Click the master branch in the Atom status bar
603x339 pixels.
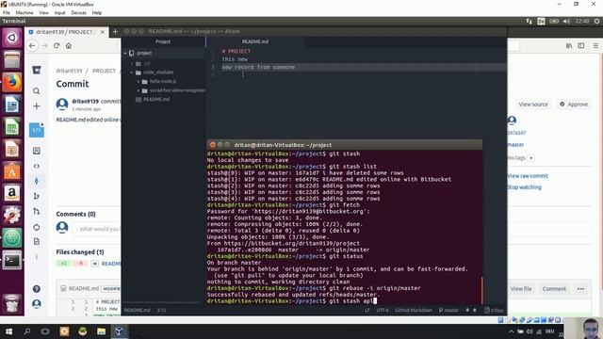[x=448, y=310]
